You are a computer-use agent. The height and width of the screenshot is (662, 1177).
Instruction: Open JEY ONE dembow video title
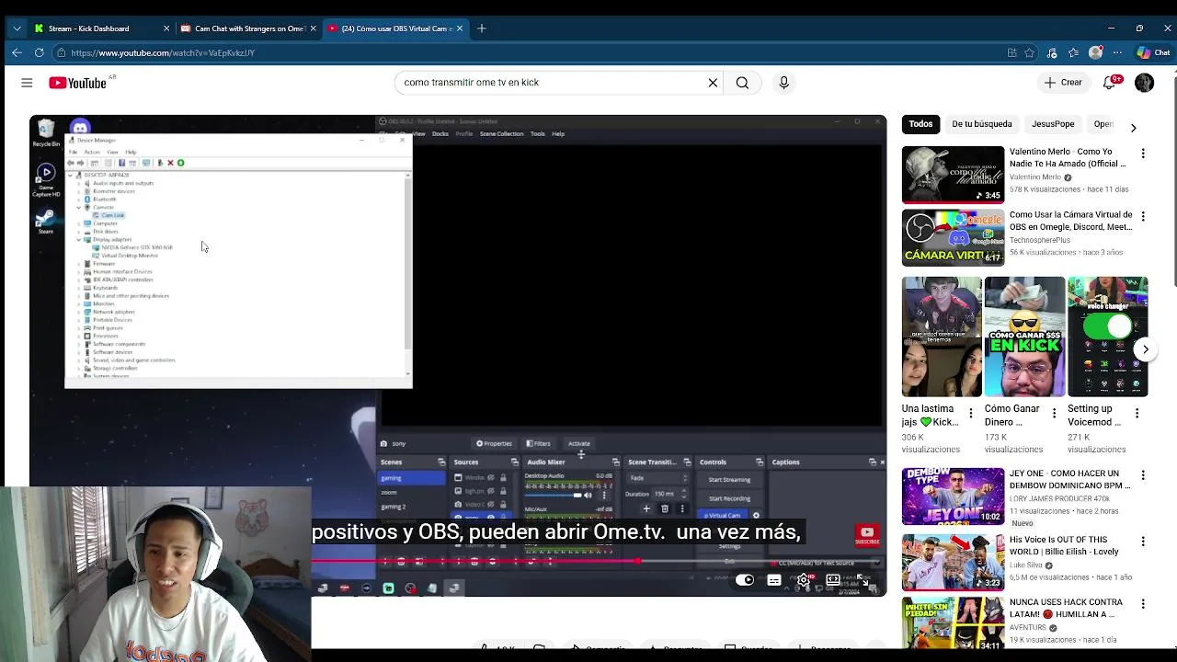(1070, 479)
